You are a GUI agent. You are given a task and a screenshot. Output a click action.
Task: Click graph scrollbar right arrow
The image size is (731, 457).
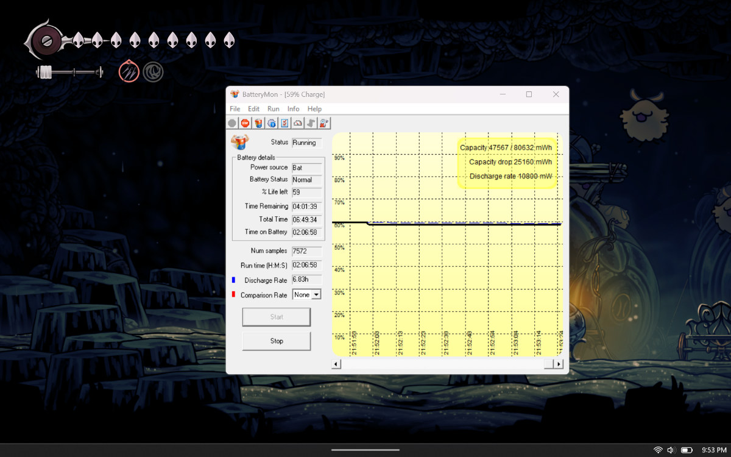click(558, 364)
